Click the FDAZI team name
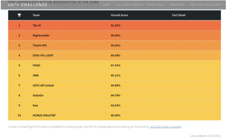Viewport: 227px width, 138px height. (x=36, y=65)
